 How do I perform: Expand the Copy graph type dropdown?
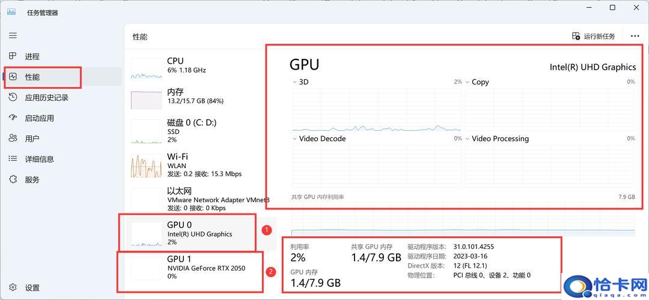pos(468,82)
